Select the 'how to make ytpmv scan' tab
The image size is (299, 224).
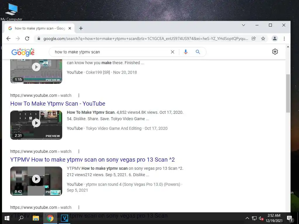39,28
